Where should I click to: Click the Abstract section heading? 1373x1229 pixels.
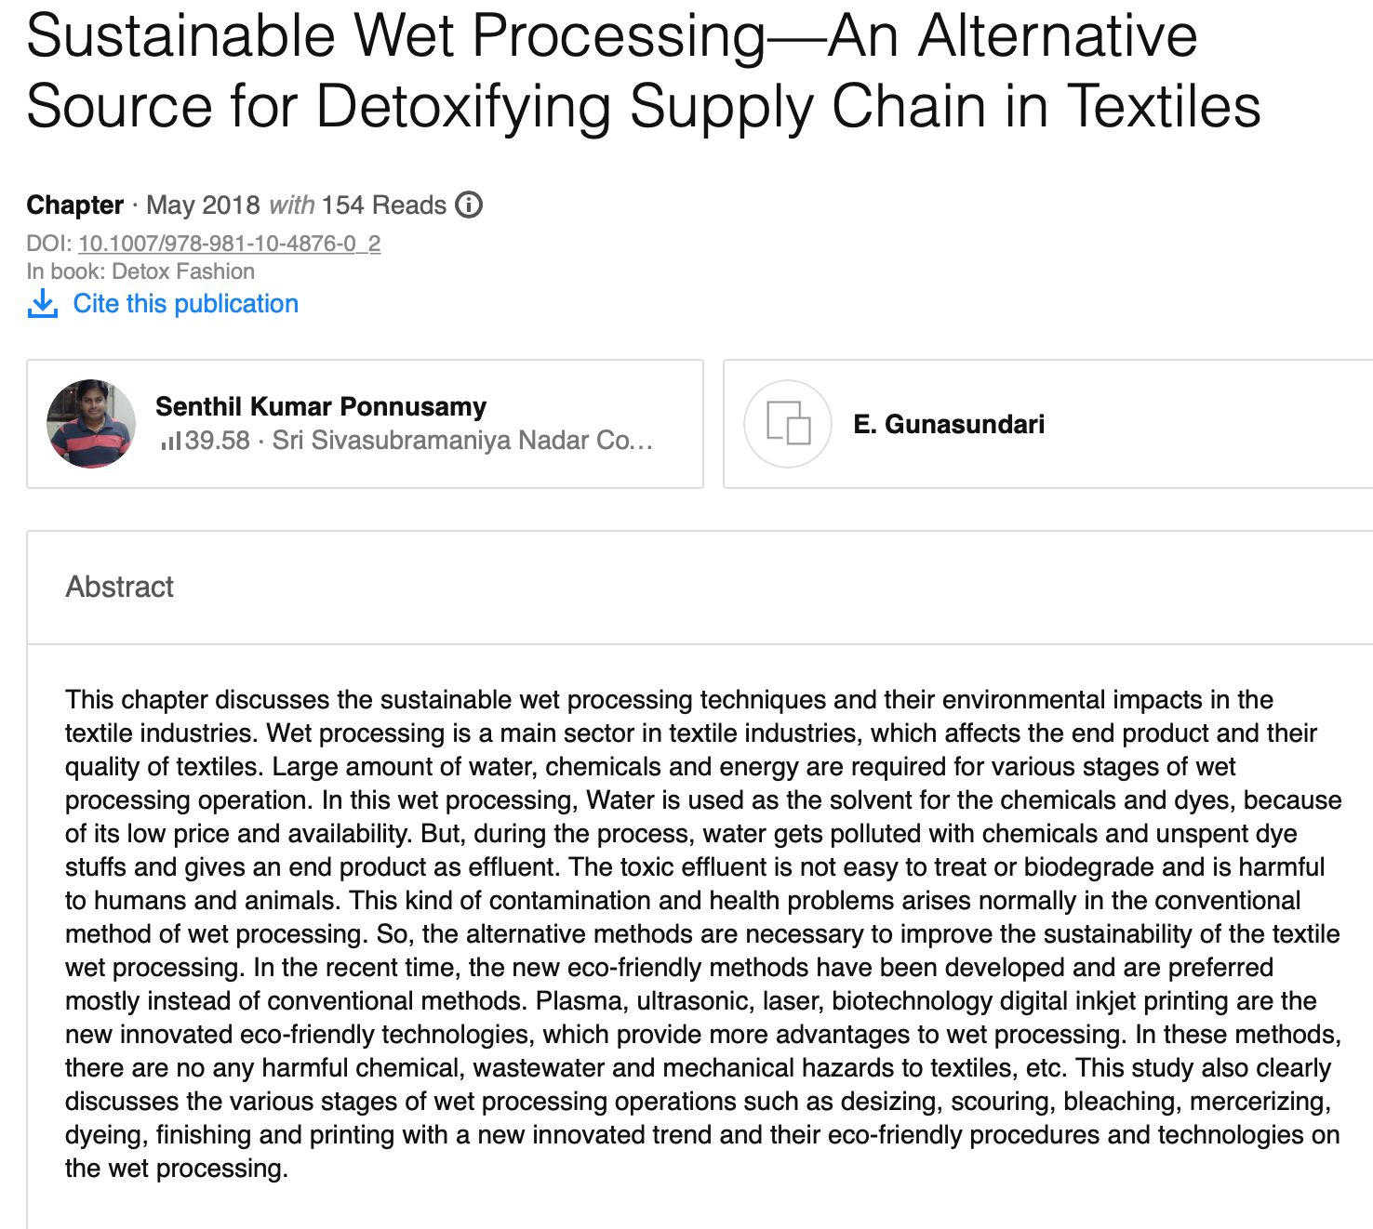click(119, 587)
